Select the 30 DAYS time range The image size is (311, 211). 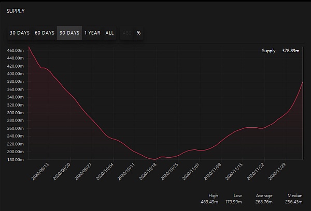pos(20,33)
